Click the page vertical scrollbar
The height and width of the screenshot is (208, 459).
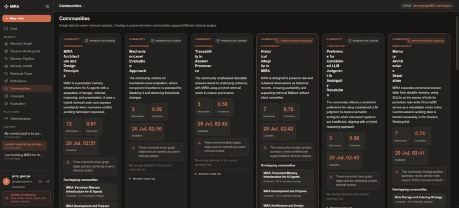[x=457, y=44]
